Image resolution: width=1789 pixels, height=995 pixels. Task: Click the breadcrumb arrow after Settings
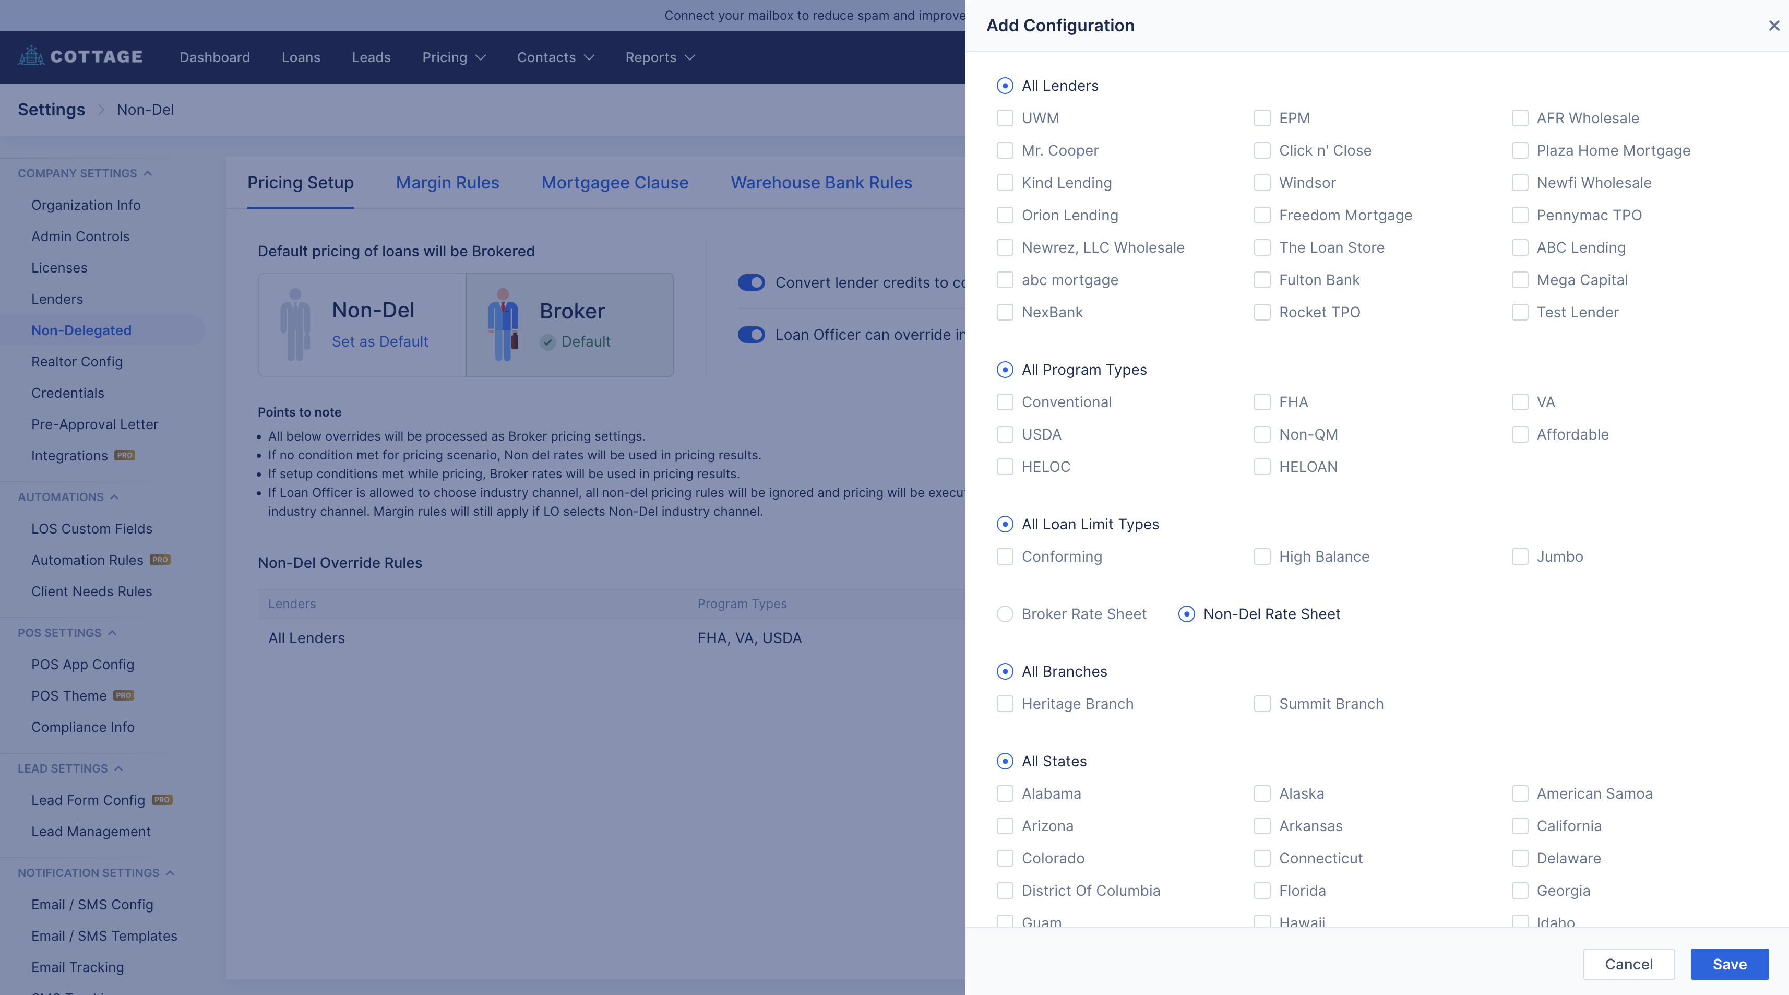pos(101,110)
